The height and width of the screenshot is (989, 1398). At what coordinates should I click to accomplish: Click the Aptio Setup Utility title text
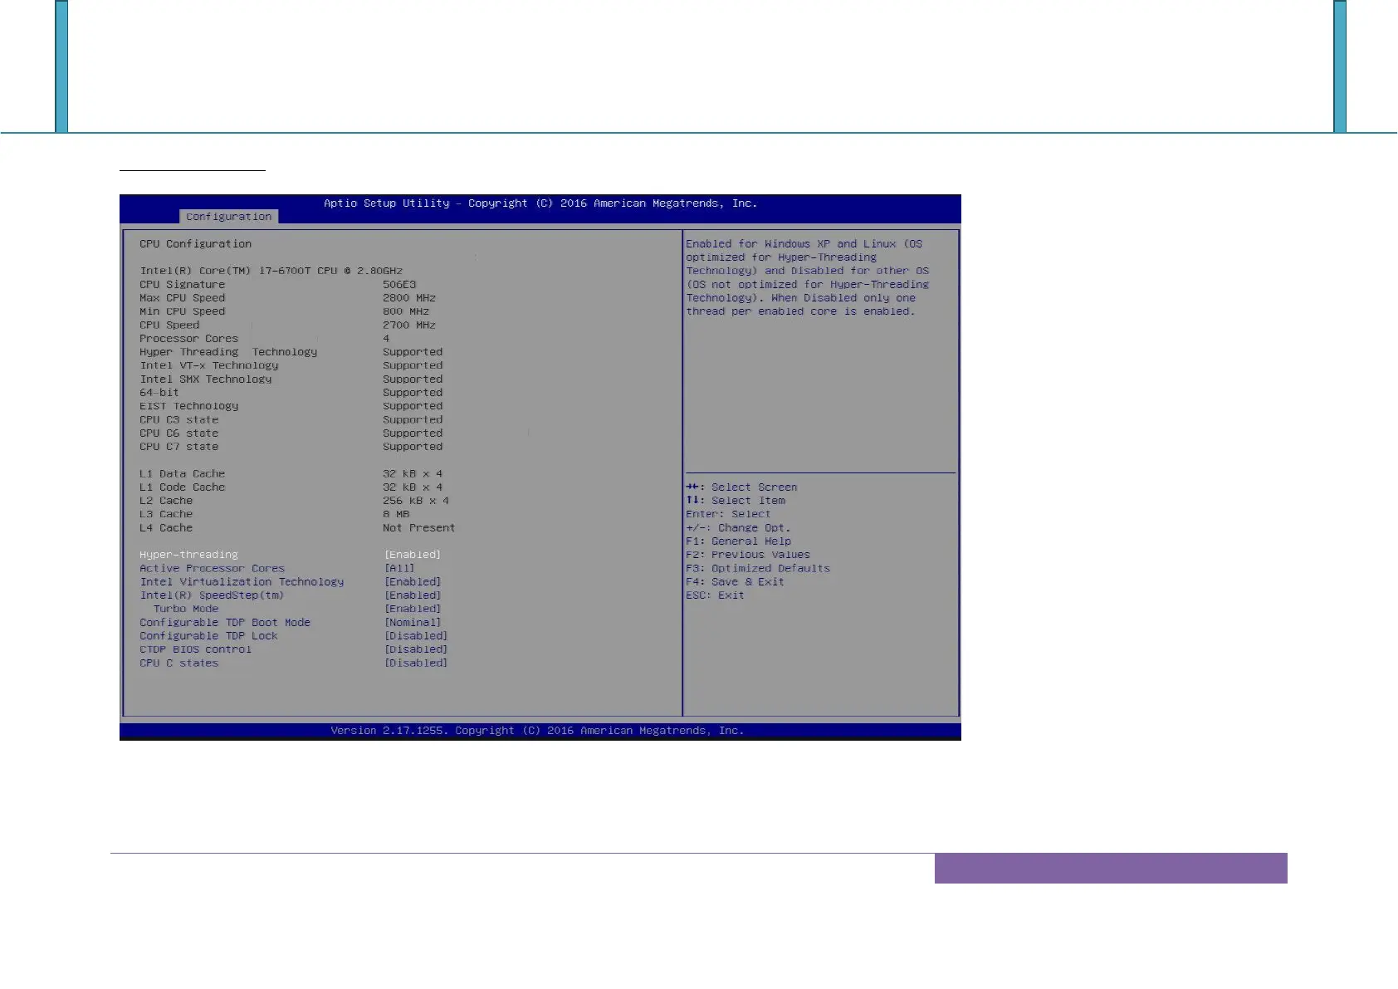[540, 203]
